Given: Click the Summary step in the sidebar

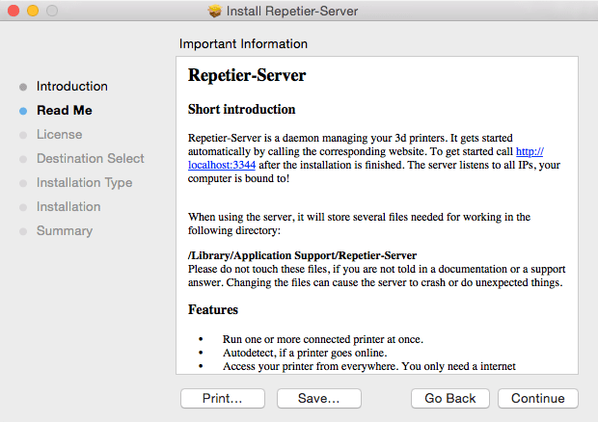Looking at the screenshot, I should click(64, 231).
